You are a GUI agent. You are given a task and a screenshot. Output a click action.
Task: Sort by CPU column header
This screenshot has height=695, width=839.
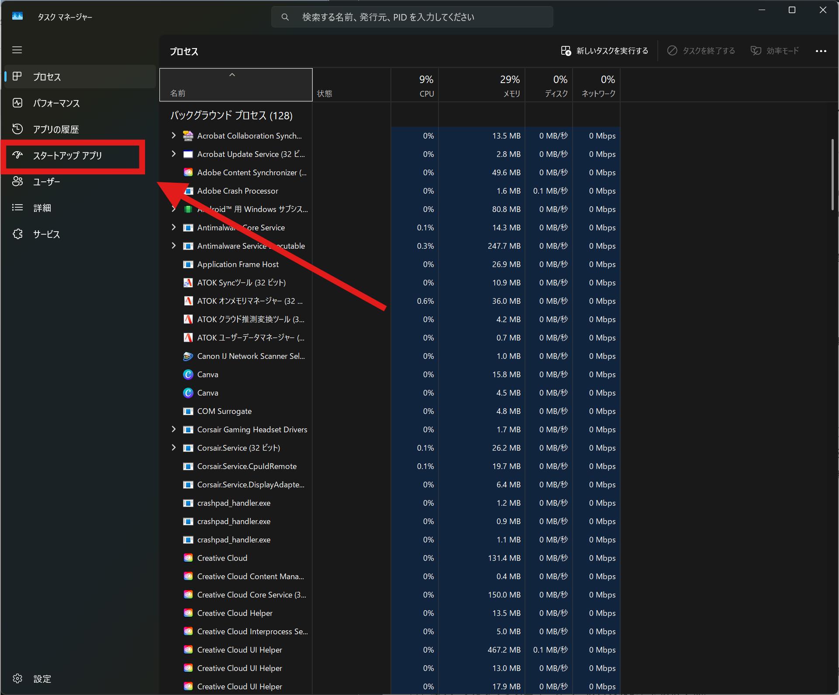[415, 85]
